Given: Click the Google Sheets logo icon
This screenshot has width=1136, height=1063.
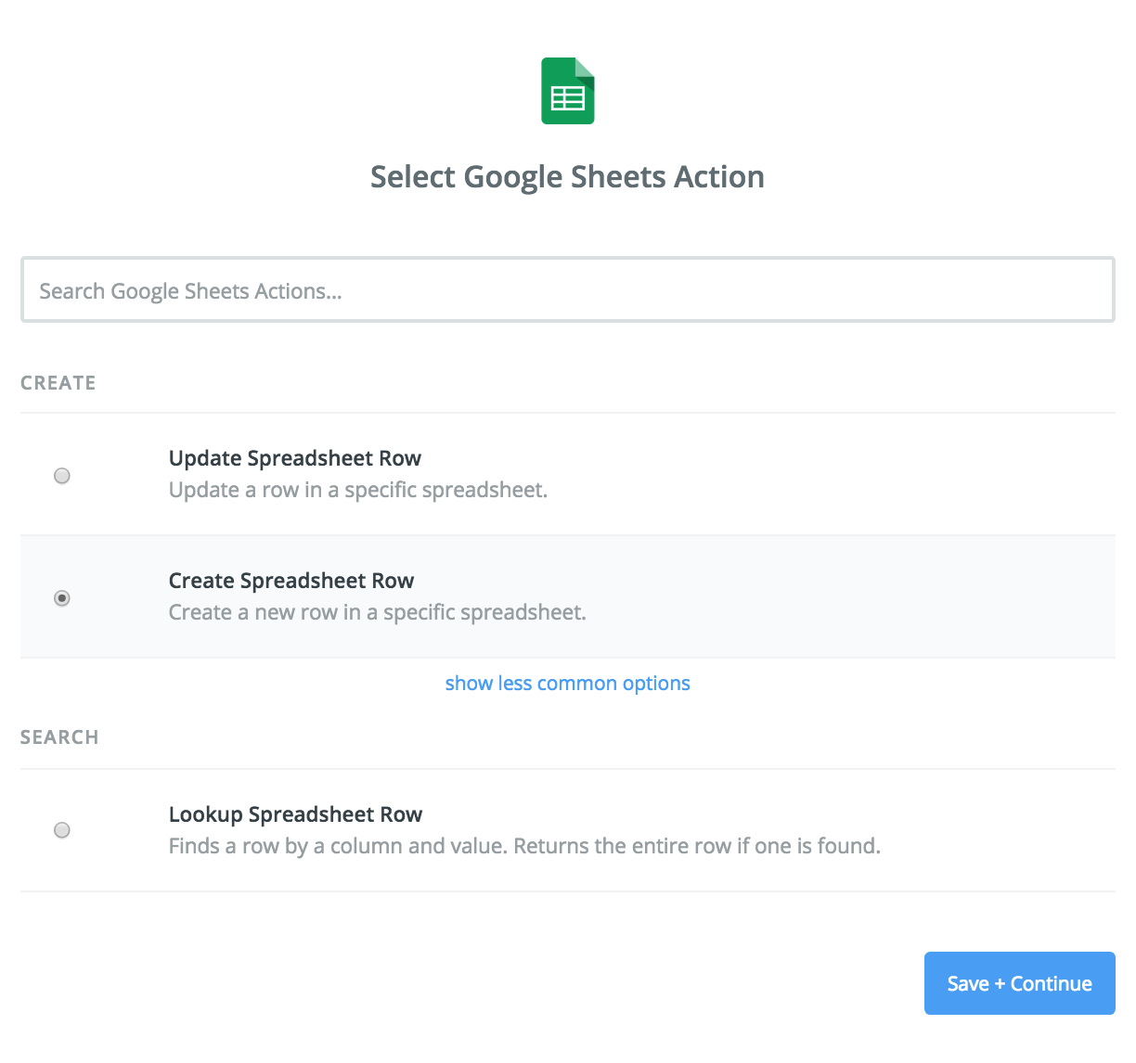Looking at the screenshot, I should (x=568, y=91).
